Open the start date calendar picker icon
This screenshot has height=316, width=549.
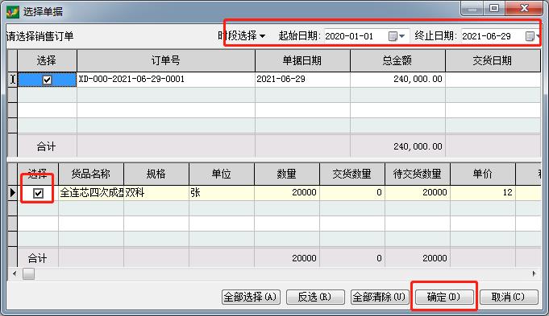click(393, 36)
